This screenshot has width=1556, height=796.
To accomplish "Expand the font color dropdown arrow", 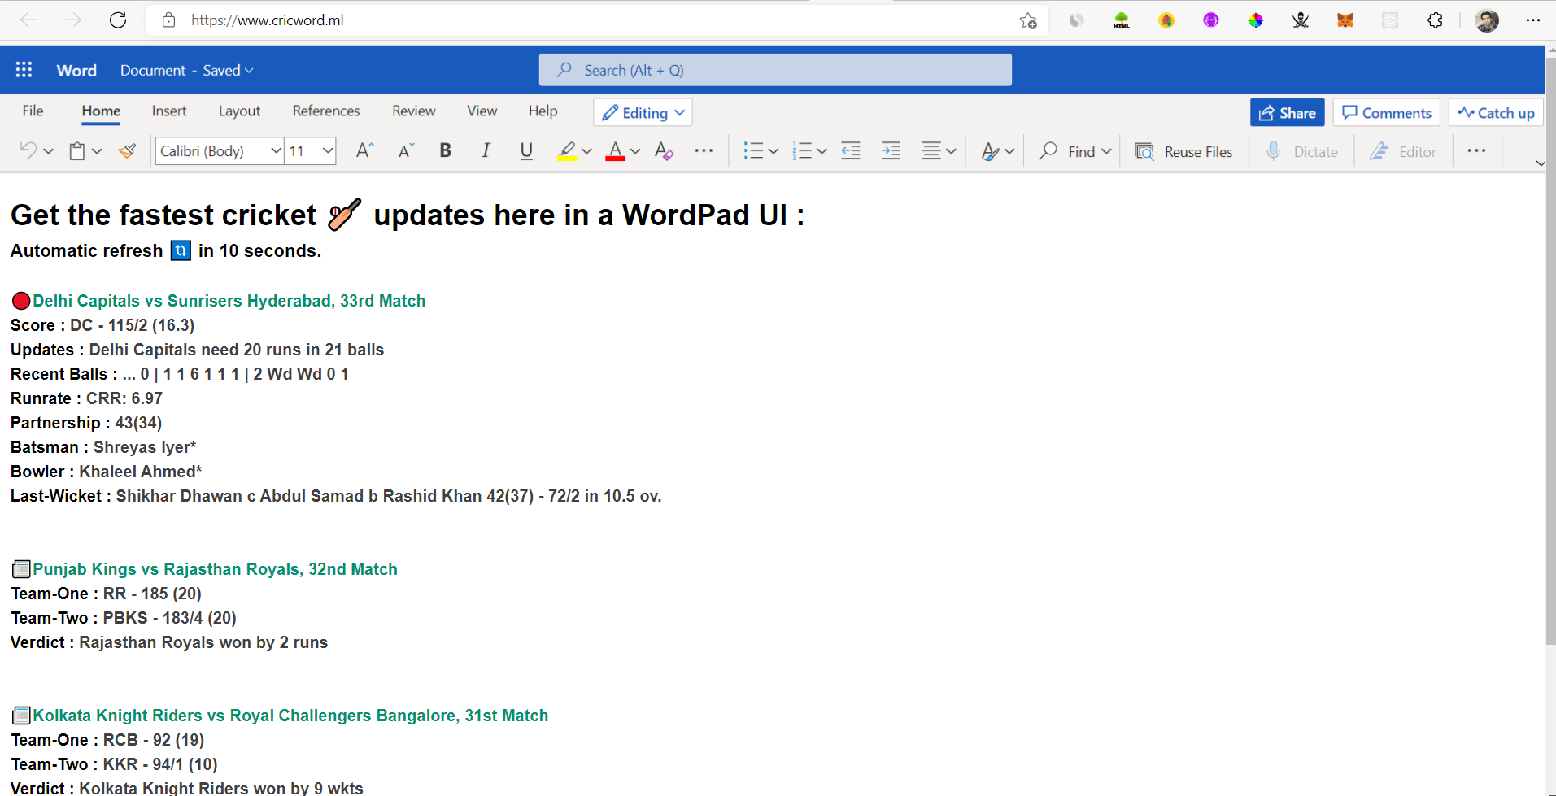I will 635,151.
